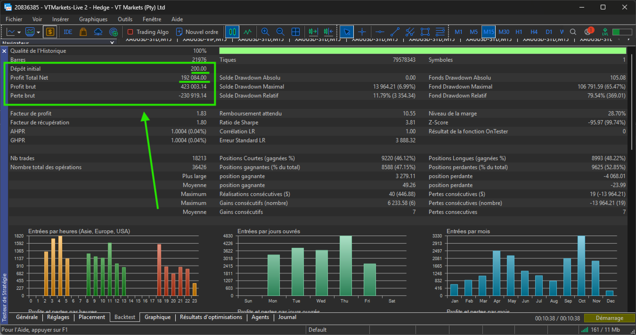Toggle the Trading Algo button
The image size is (636, 335).
[148, 32]
